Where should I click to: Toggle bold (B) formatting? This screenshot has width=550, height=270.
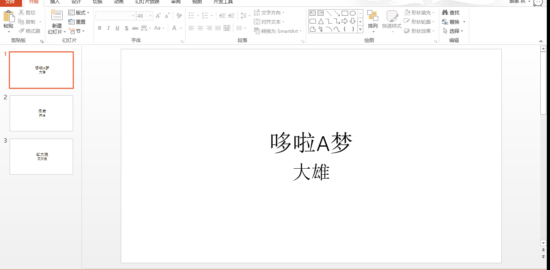tap(99, 28)
